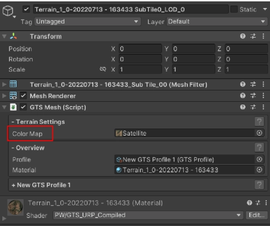Screen dimensions: 270x226
Task: Click the Rotation X field
Action: (140, 59)
